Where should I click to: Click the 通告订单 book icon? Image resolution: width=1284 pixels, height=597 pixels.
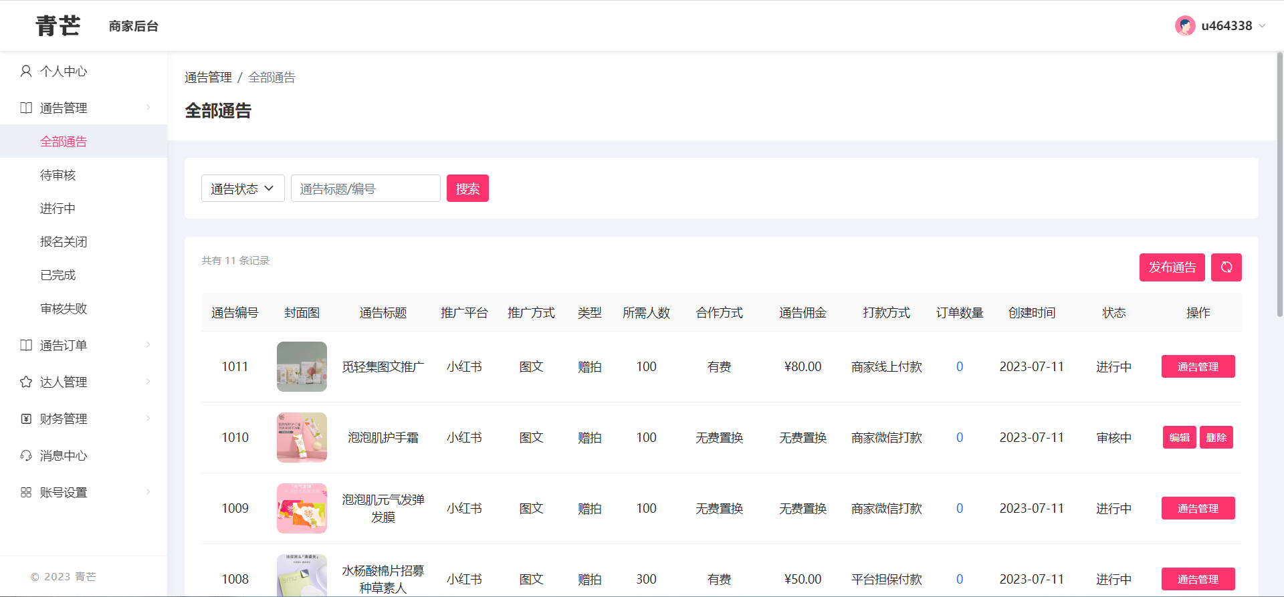point(26,345)
